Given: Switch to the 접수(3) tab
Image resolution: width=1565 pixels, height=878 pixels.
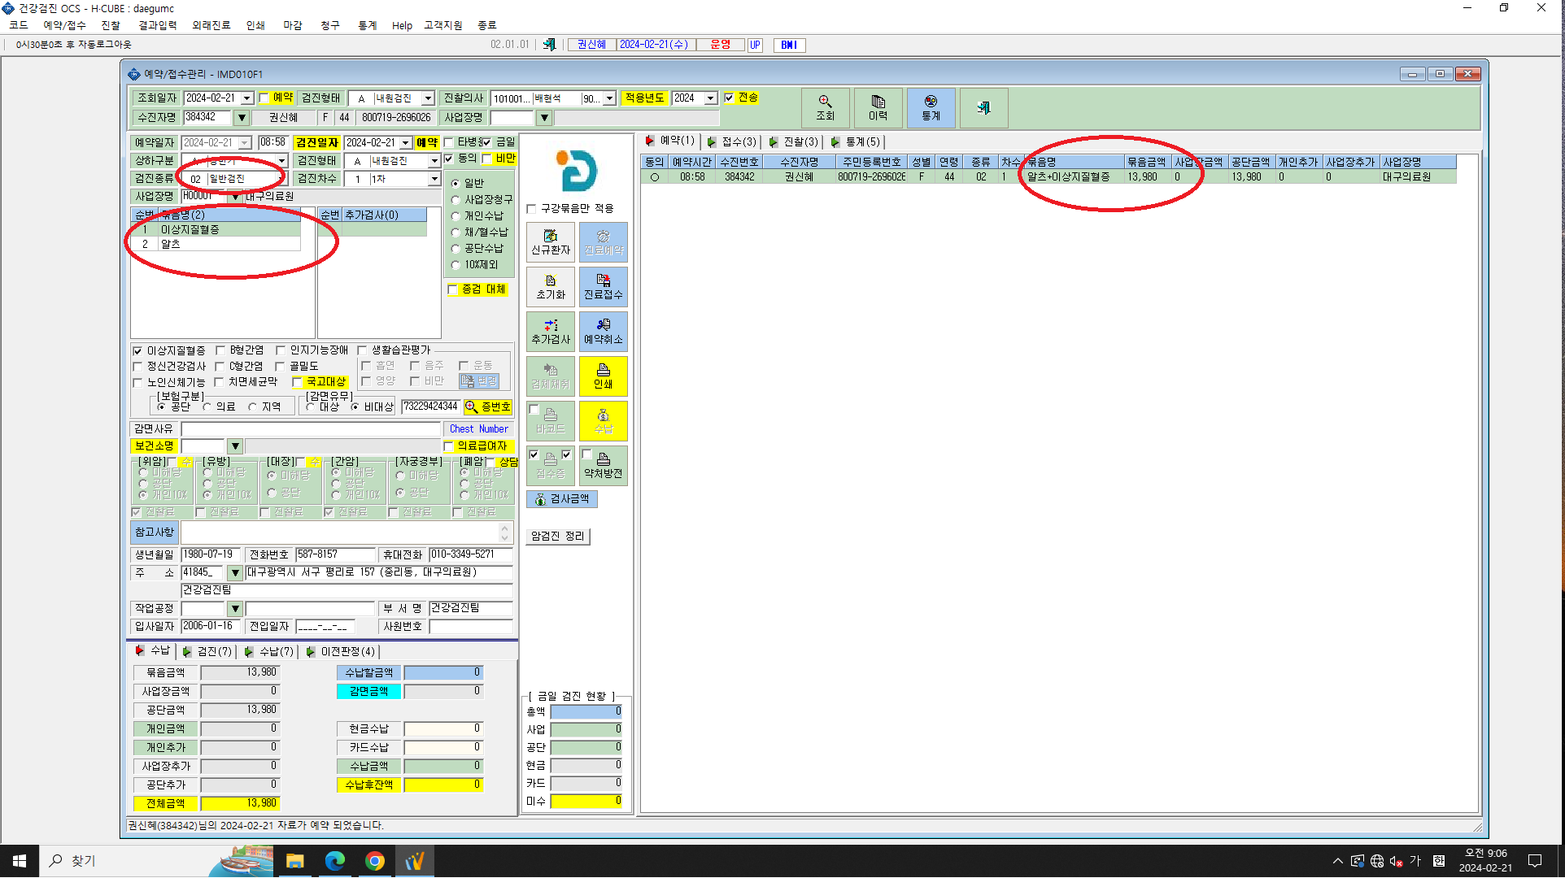Looking at the screenshot, I should pos(734,141).
